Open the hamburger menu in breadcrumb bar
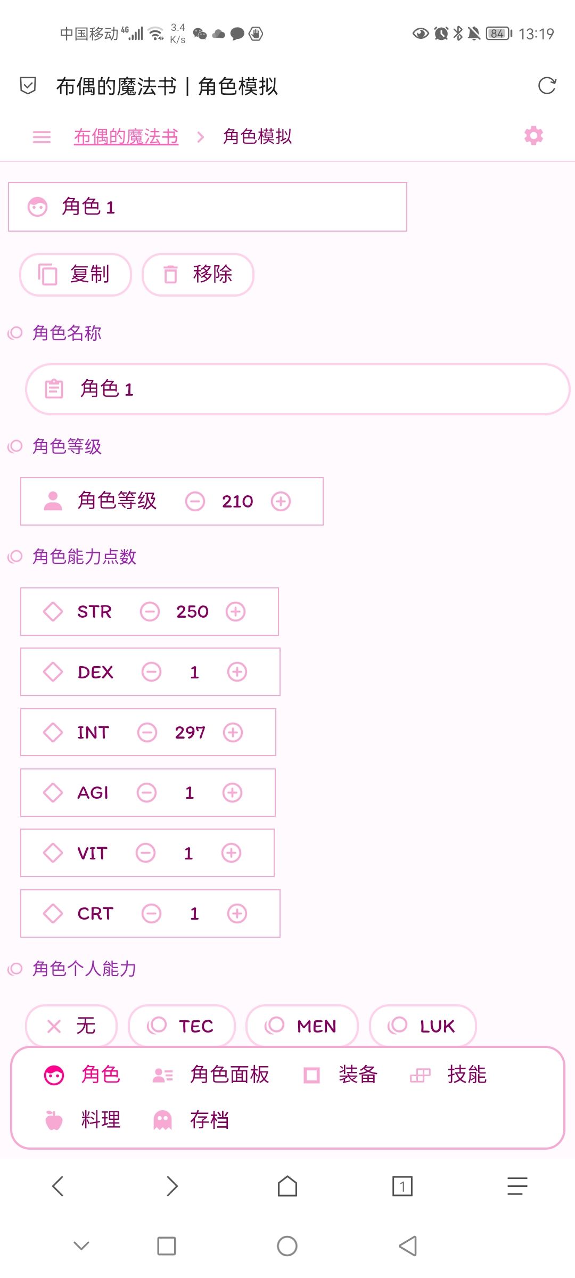This screenshot has width=575, height=1278. point(42,137)
